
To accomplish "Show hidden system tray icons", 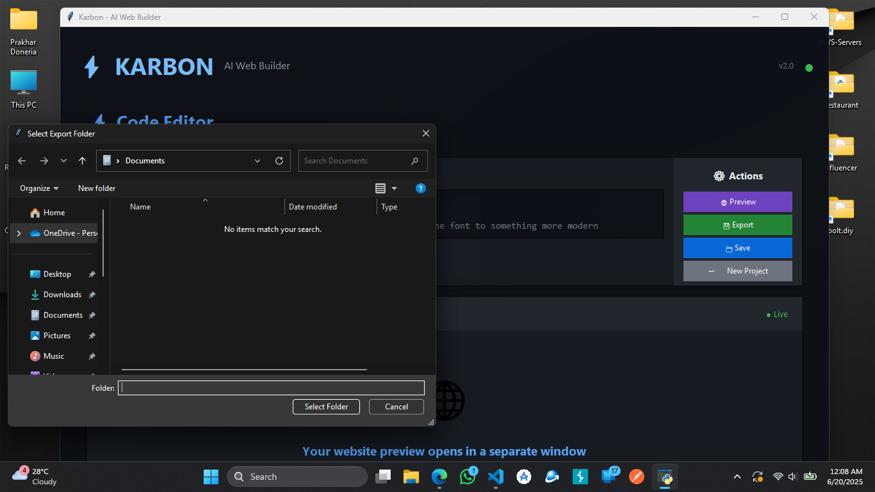I will [x=737, y=477].
